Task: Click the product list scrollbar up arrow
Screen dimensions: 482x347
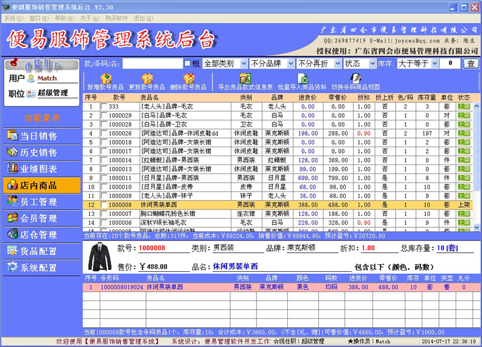Action: (476, 106)
